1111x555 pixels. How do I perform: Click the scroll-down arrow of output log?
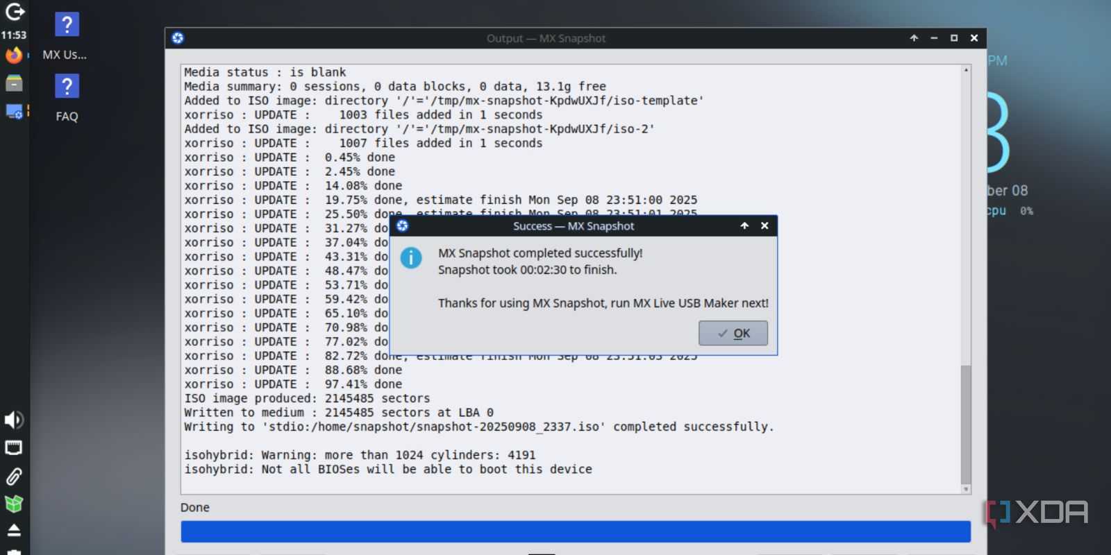966,489
